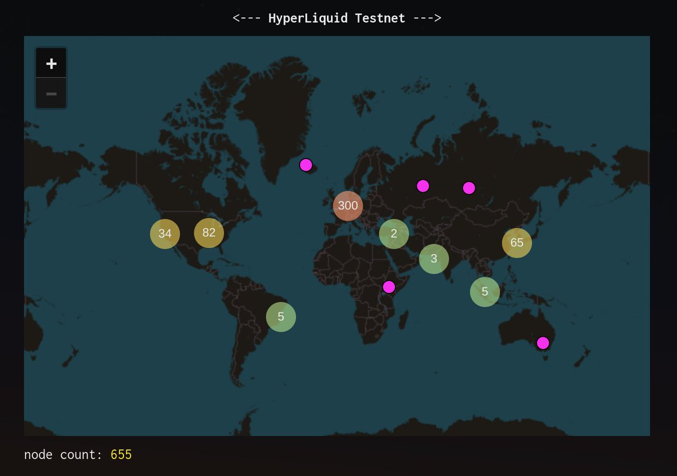Open the 3 node cluster near India

coord(434,259)
